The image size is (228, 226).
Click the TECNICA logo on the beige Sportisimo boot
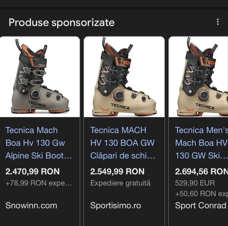(x=120, y=105)
